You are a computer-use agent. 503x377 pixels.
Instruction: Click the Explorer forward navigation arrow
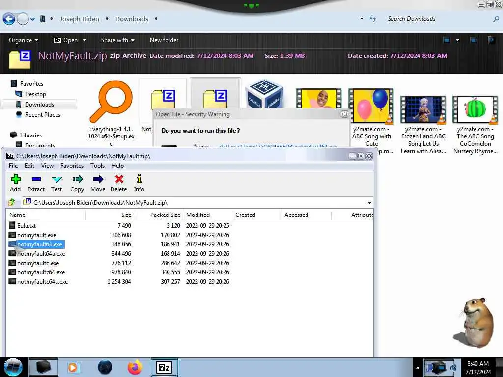23,19
